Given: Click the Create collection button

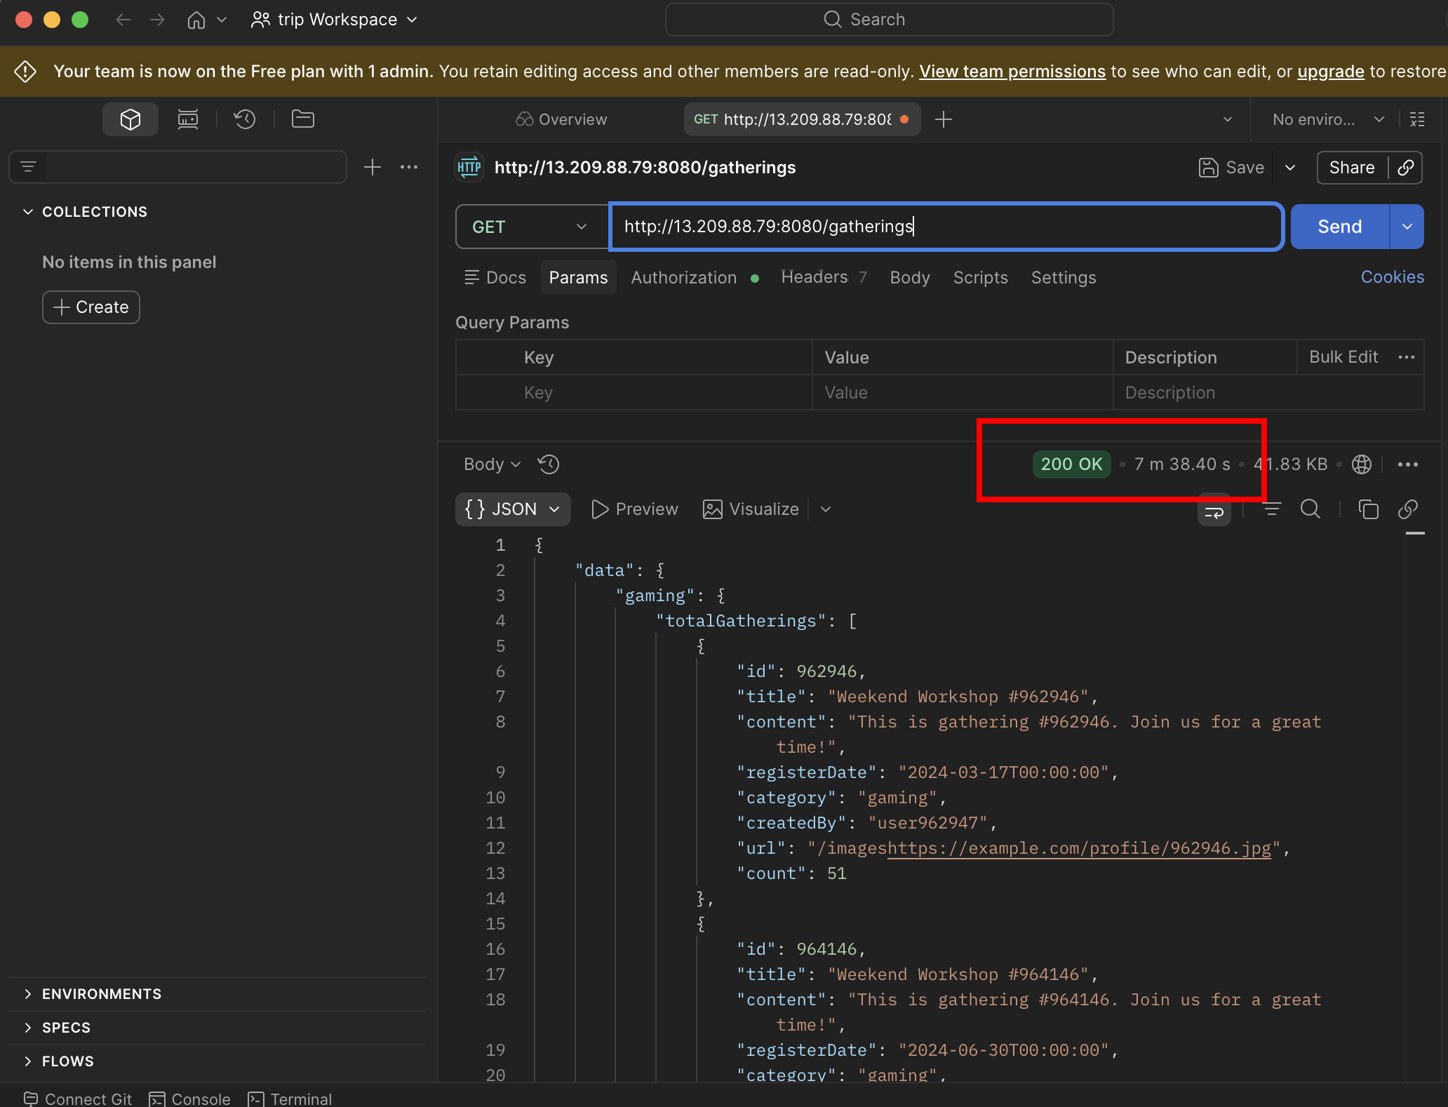Looking at the screenshot, I should coord(91,307).
